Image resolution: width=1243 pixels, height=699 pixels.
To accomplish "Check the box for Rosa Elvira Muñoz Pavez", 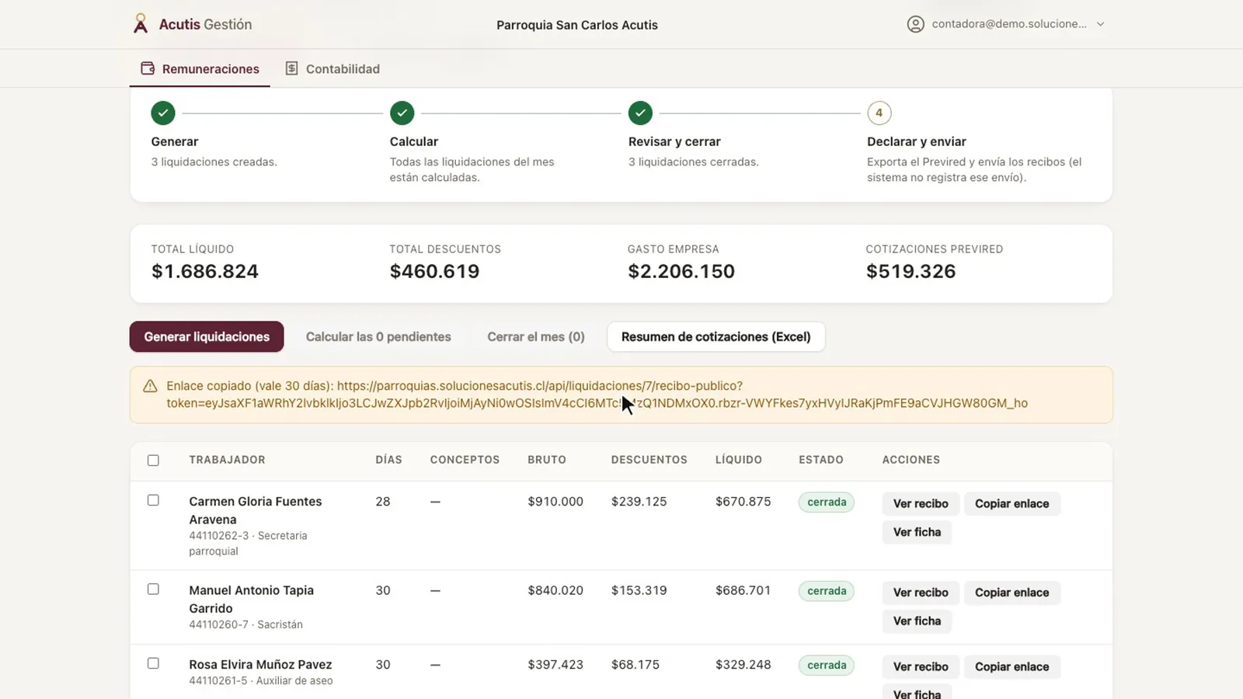I will tap(153, 663).
